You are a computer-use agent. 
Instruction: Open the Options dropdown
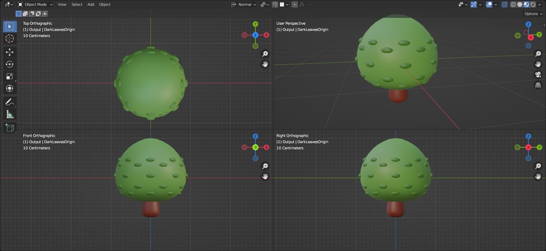pos(533,14)
